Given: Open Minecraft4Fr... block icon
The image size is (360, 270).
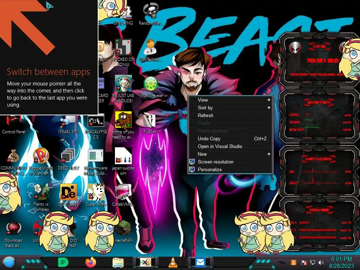Looking at the screenshot, I should click(x=124, y=231).
